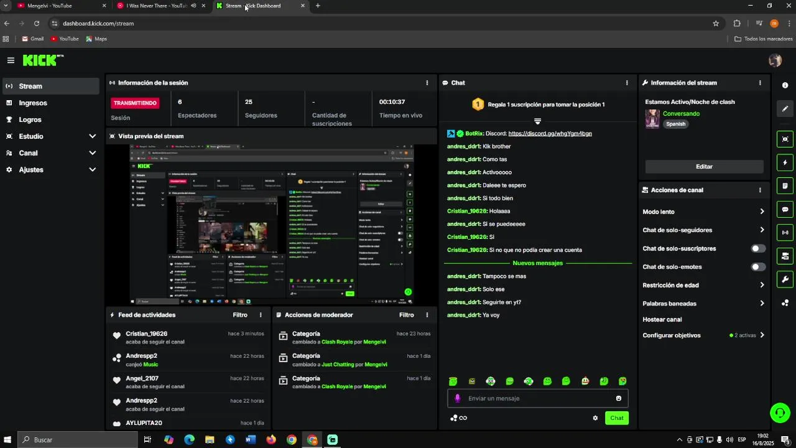Viewport: 796px width, 448px height.
Task: Open Restricción de edad chevron
Action: click(x=762, y=286)
